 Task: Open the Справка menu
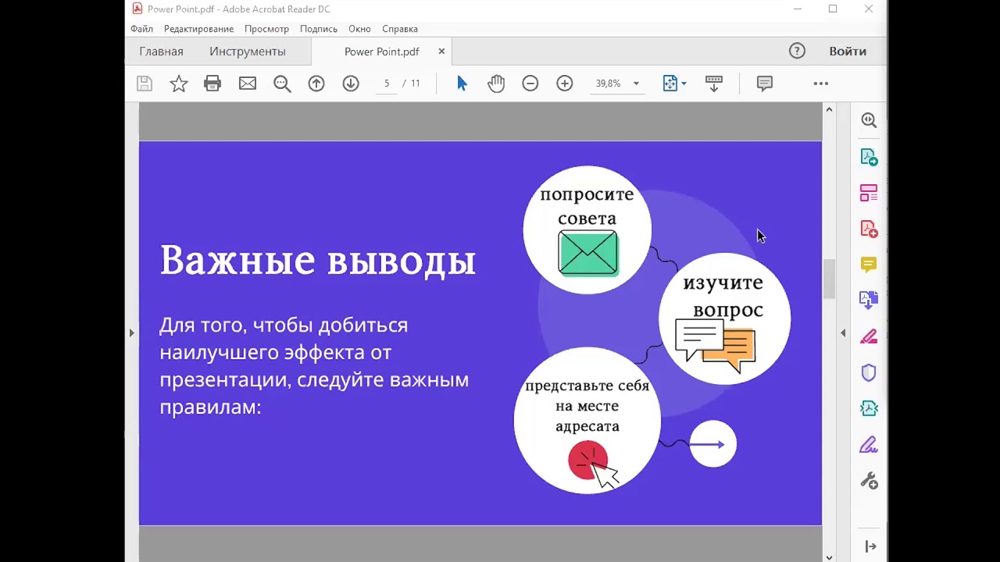tap(400, 29)
